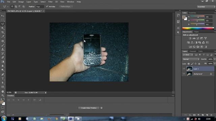Click Add to selection mode button

click(16, 7)
